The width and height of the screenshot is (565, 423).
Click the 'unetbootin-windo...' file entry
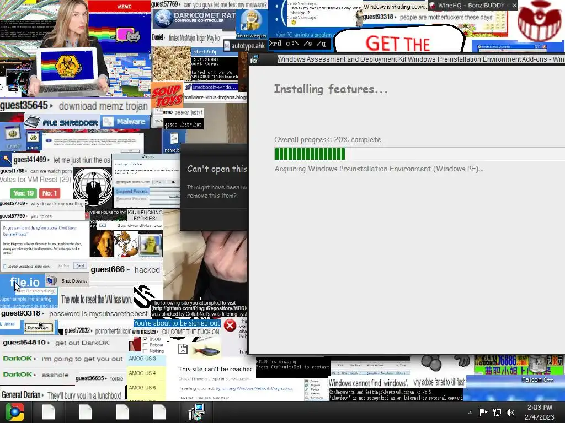point(214,87)
